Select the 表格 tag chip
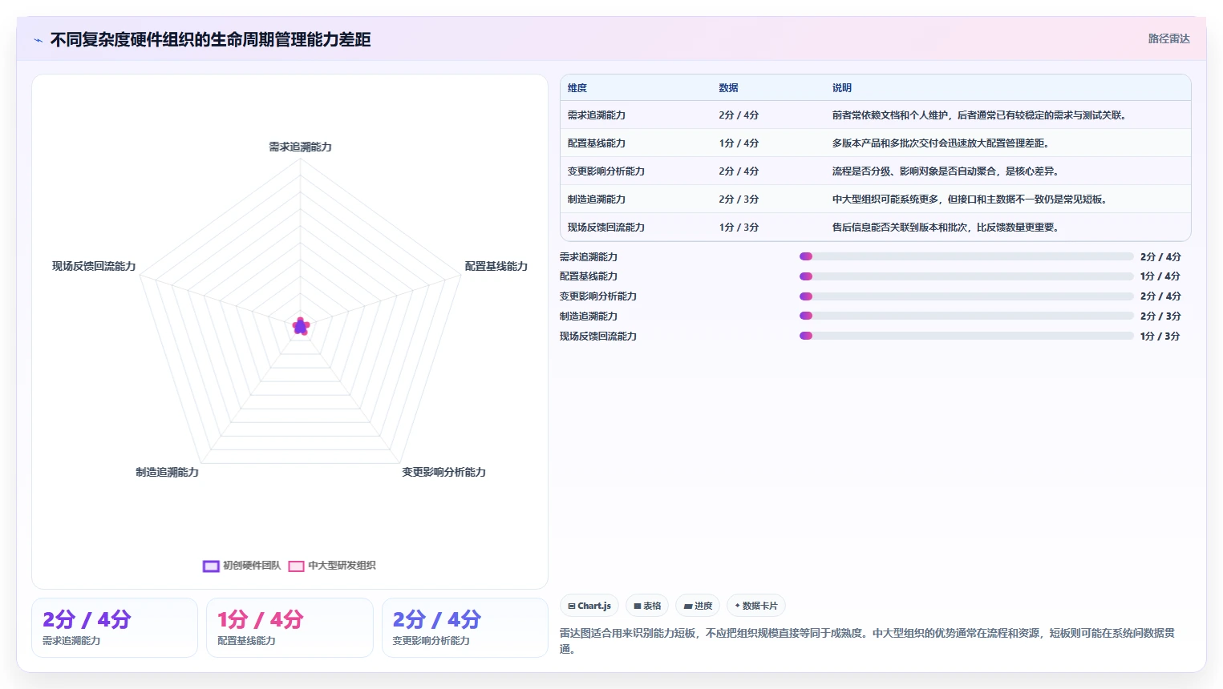Viewport: 1223px width, 689px height. [x=647, y=606]
